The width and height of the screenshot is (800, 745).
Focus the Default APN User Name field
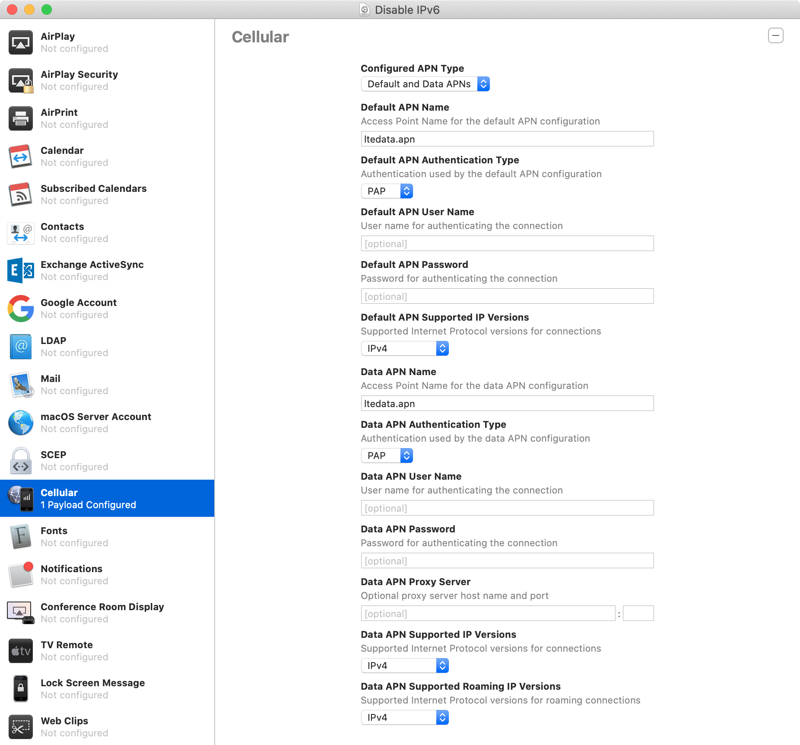pos(507,244)
